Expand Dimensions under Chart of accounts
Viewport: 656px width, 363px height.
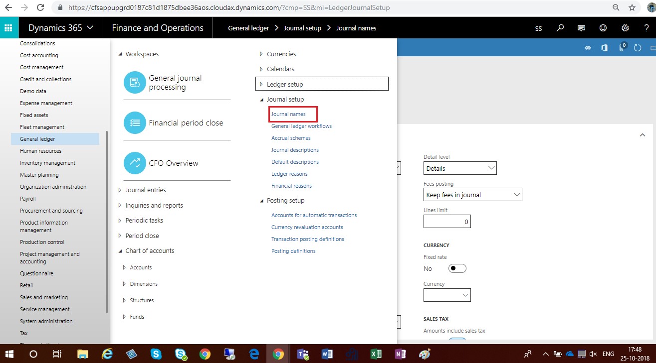[125, 284]
